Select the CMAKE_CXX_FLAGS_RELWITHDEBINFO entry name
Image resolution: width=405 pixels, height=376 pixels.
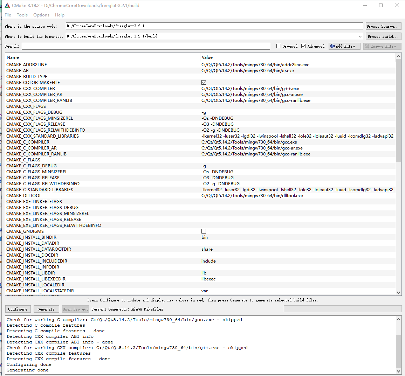point(46,130)
